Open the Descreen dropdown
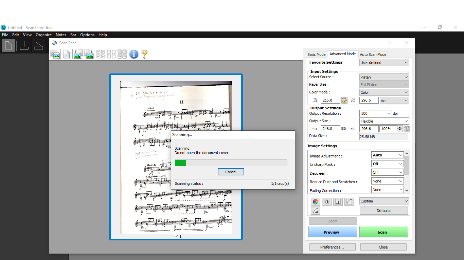Screen dimensions: 464x260 click(388, 172)
